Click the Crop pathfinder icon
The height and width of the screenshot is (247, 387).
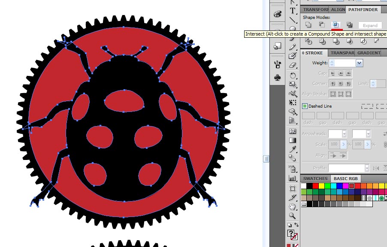(x=350, y=41)
